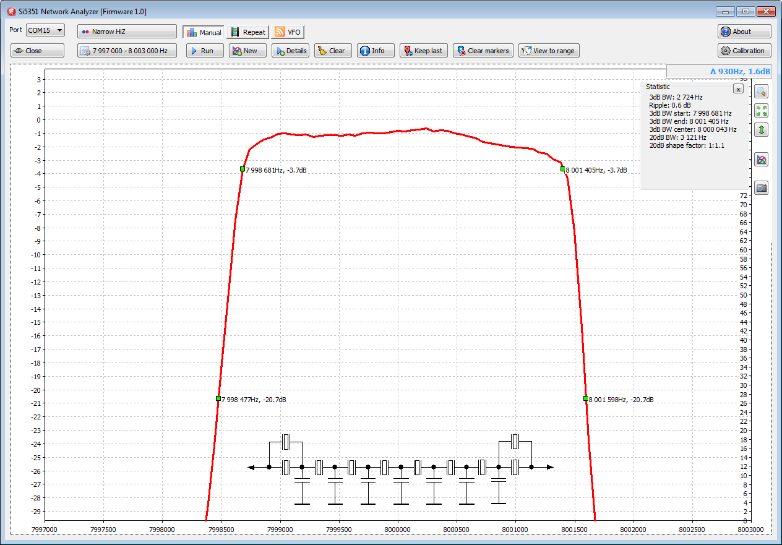
Task: Open the COM15 port dropdown
Action: (45, 30)
